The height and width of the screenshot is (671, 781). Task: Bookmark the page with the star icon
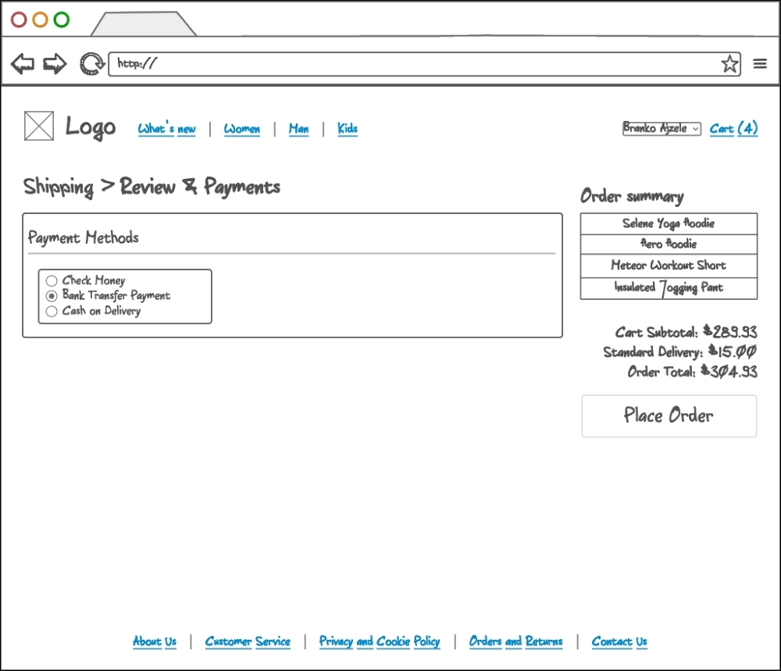(x=729, y=63)
